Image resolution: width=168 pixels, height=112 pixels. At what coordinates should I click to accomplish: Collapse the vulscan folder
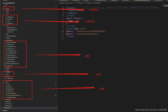click(5, 85)
